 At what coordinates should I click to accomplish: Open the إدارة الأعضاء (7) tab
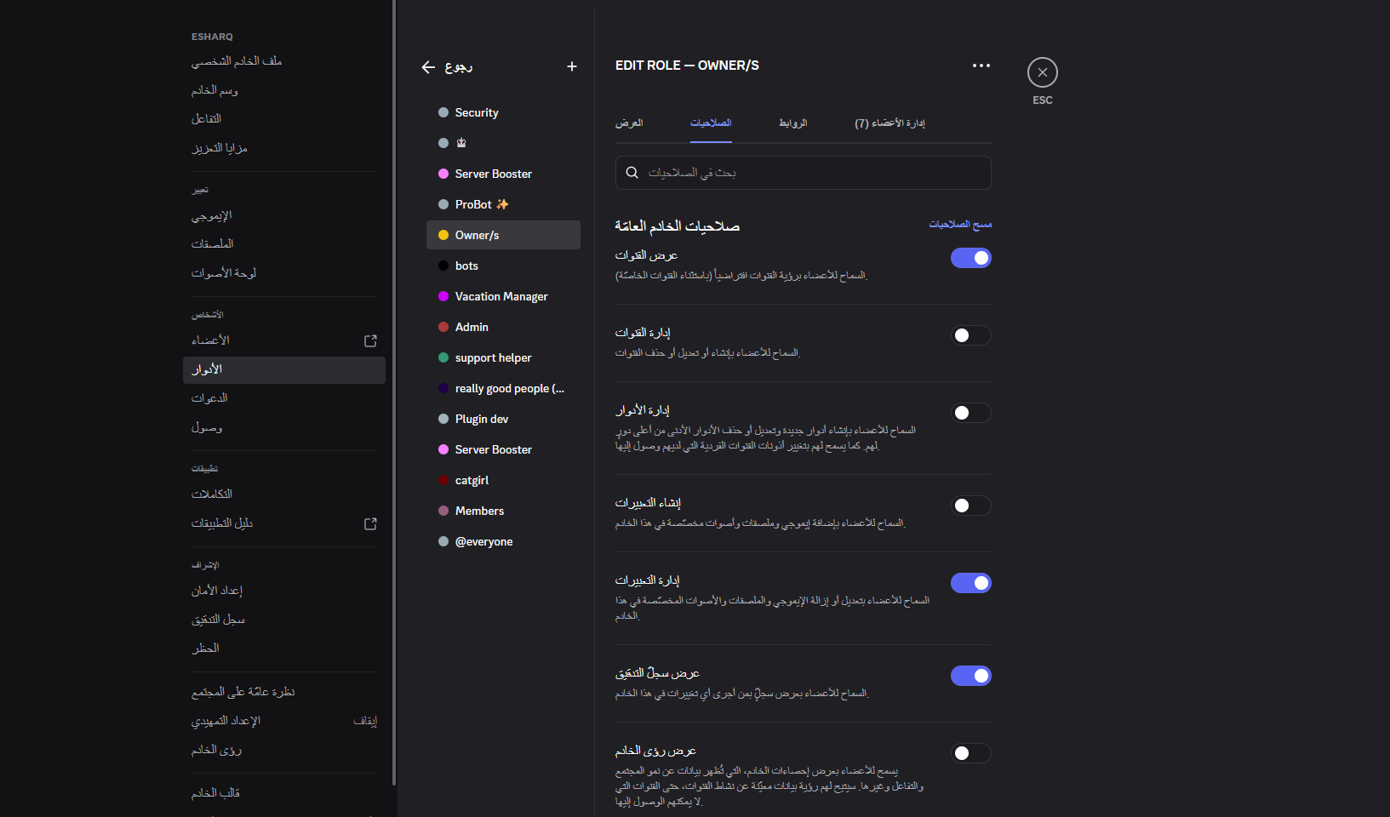889,123
